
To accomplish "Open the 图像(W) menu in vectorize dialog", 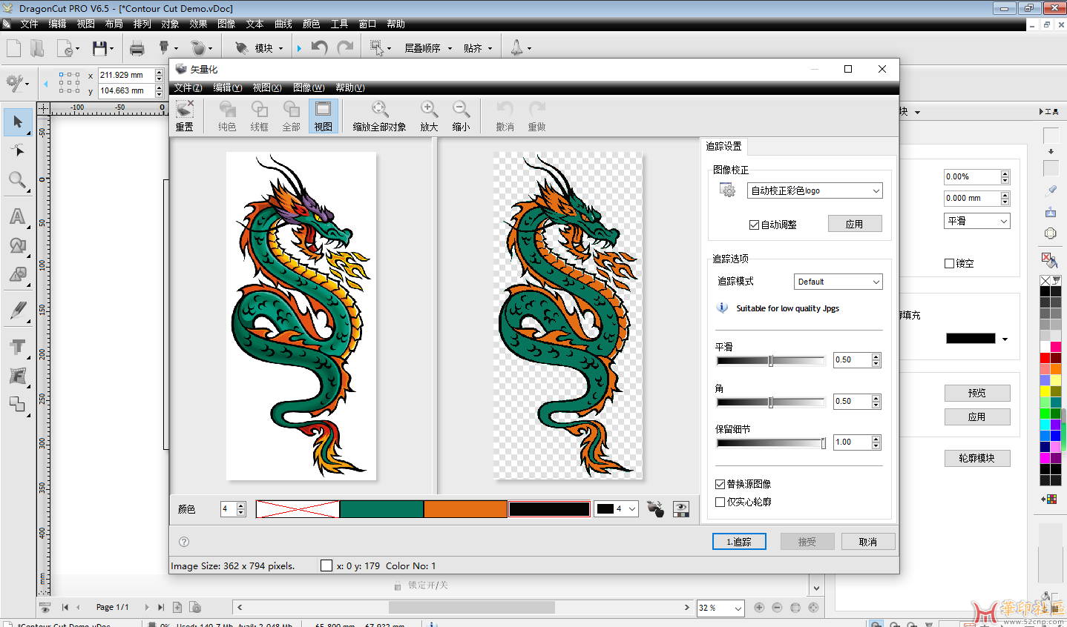I will tap(308, 87).
